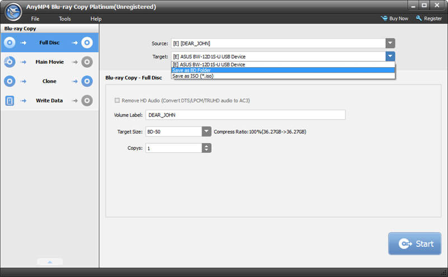The height and width of the screenshot is (277, 448).
Task: Click the Buy Now cart icon
Action: pyautogui.click(x=384, y=18)
